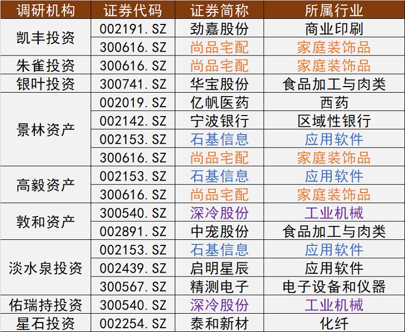Click the 所属行业 column header
The height and width of the screenshot is (332, 405).
pyautogui.click(x=334, y=10)
